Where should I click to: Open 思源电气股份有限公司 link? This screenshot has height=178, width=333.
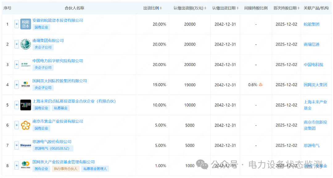click(x=52, y=142)
